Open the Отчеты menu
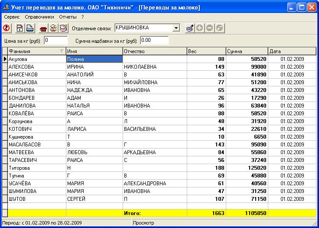The image size is (319, 228). tap(68, 17)
